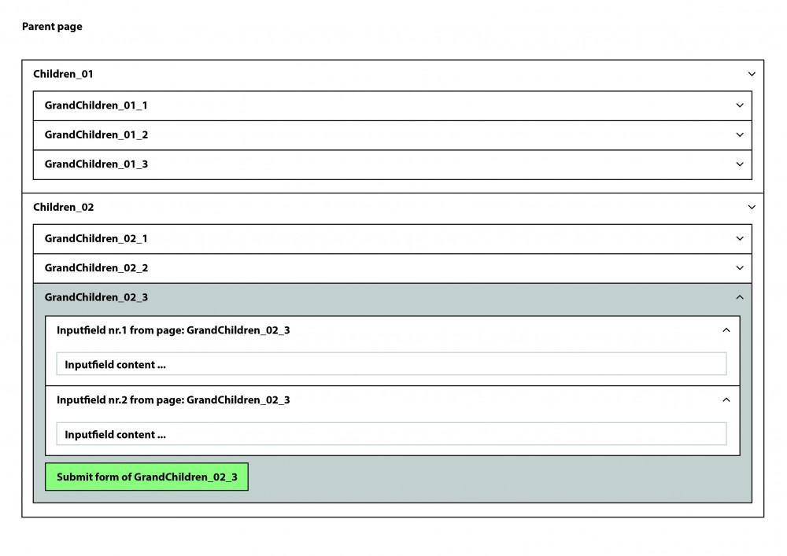Click the chevron arrow in Children_02 header

point(752,208)
